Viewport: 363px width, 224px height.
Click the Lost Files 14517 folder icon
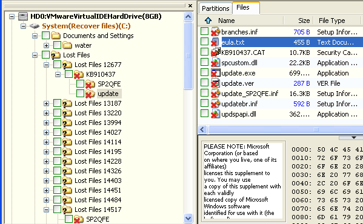tap(67, 210)
